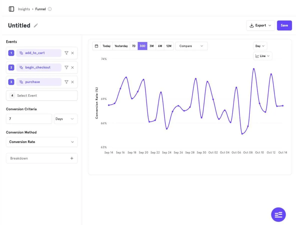Screen dimensions: 296x225
Task: Click the Save button
Action: [x=284, y=25]
